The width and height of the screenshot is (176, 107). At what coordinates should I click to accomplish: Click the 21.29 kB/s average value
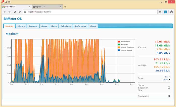tap(162, 63)
